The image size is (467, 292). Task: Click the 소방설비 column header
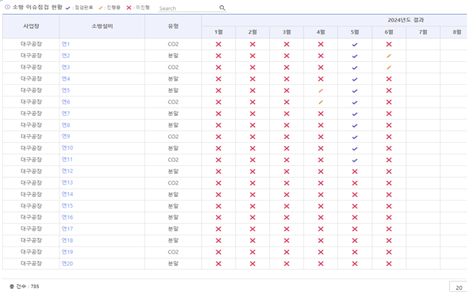pos(102,26)
